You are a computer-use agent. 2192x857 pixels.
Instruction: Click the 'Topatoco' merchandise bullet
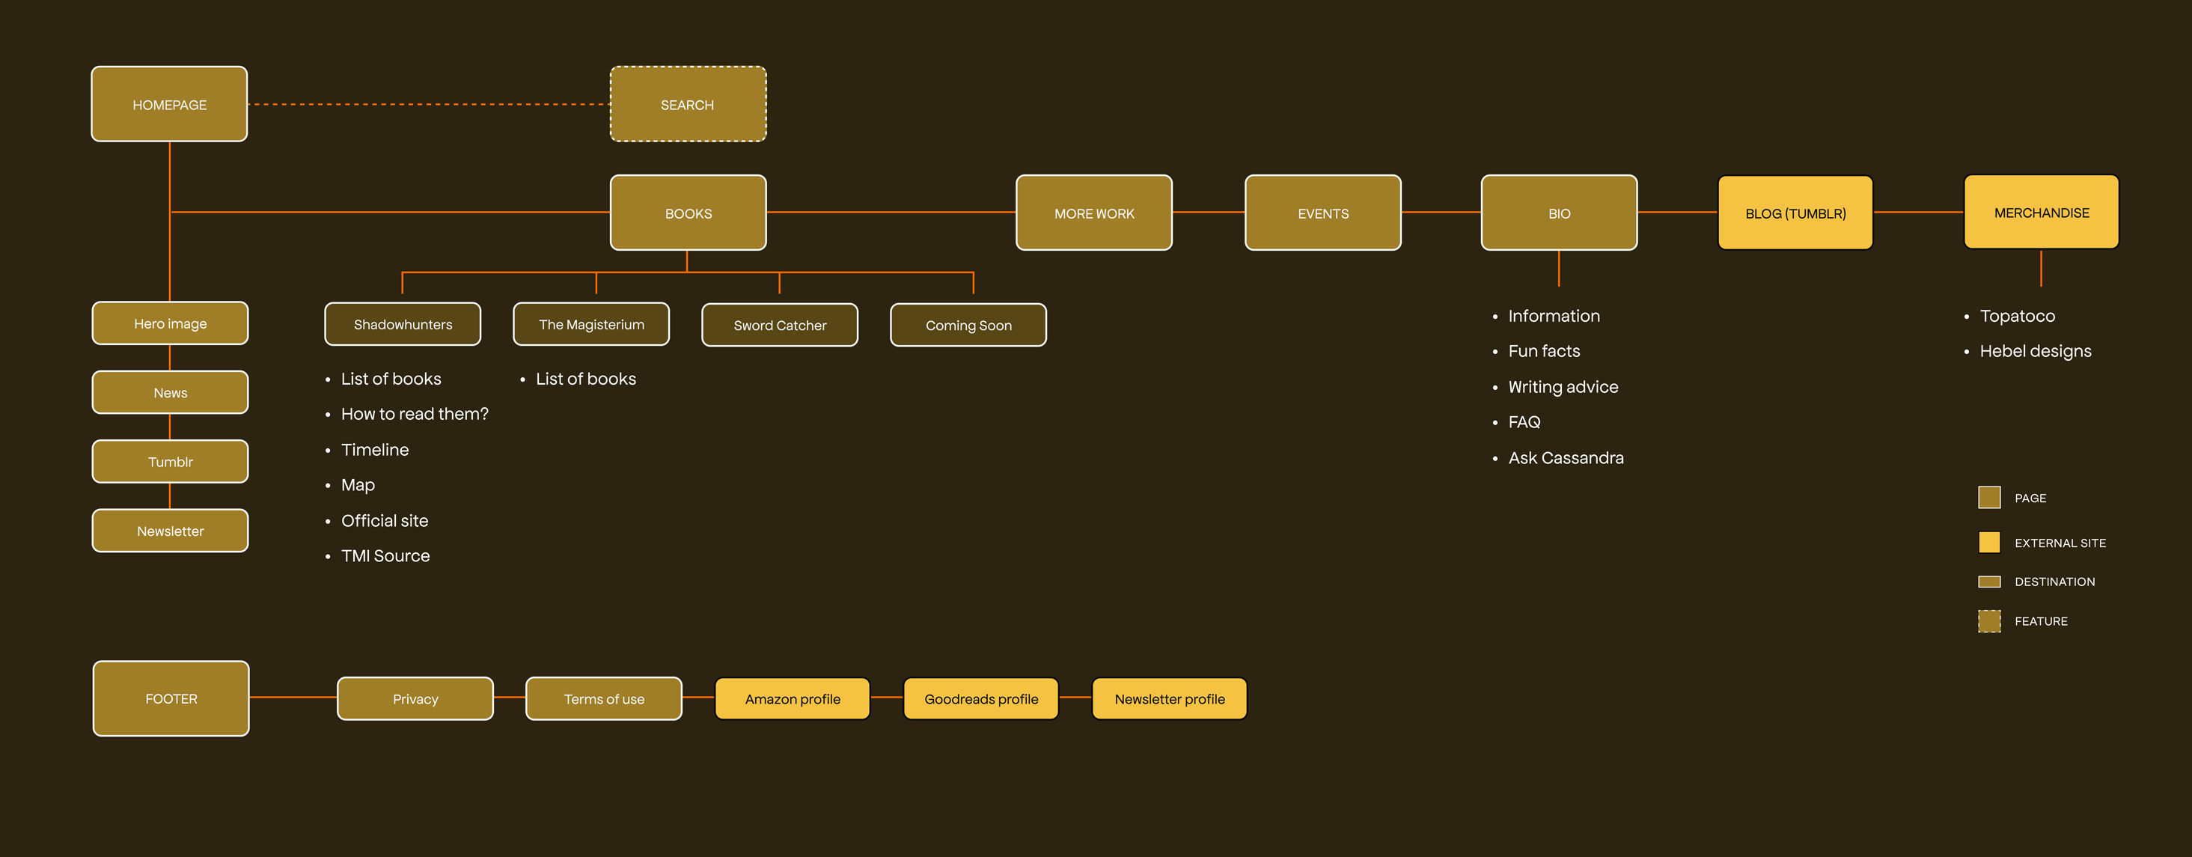pos(2017,316)
